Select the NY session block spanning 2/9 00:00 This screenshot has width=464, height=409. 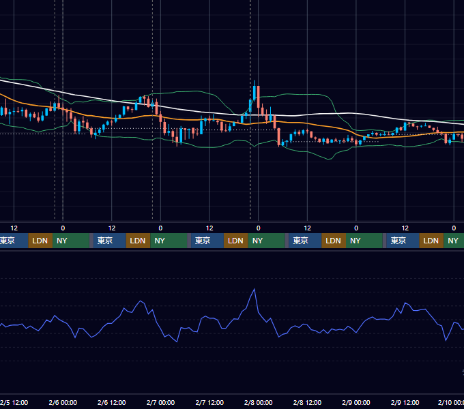[x=364, y=241]
